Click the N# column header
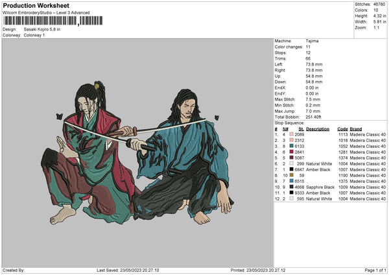The width and height of the screenshot is (389, 275). click(x=285, y=129)
